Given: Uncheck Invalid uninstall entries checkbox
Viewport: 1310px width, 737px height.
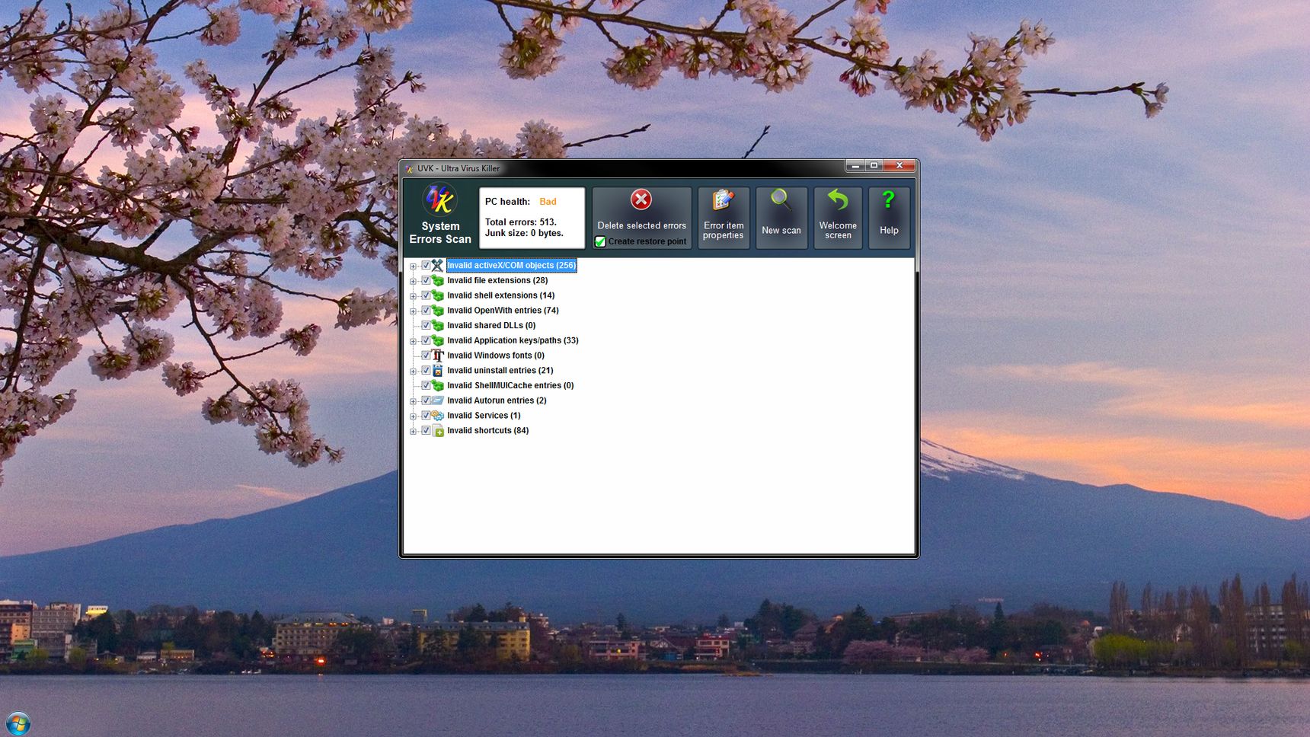Looking at the screenshot, I should click(426, 371).
